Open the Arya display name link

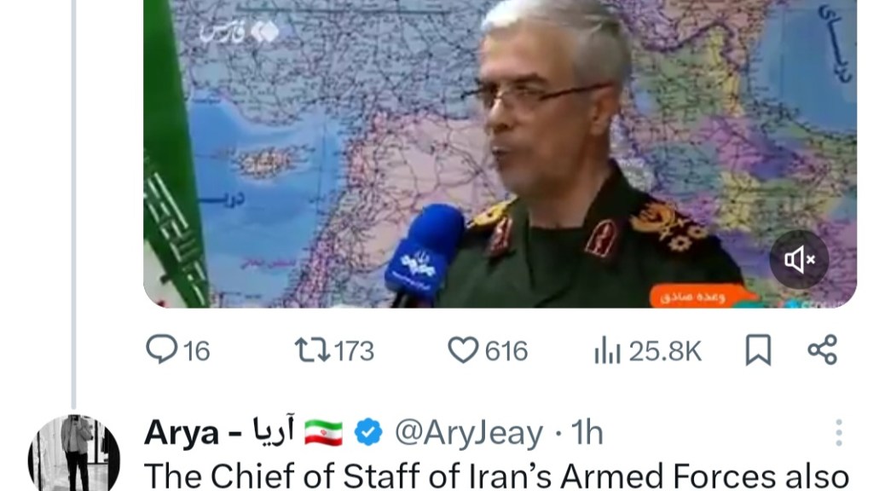[219, 433]
